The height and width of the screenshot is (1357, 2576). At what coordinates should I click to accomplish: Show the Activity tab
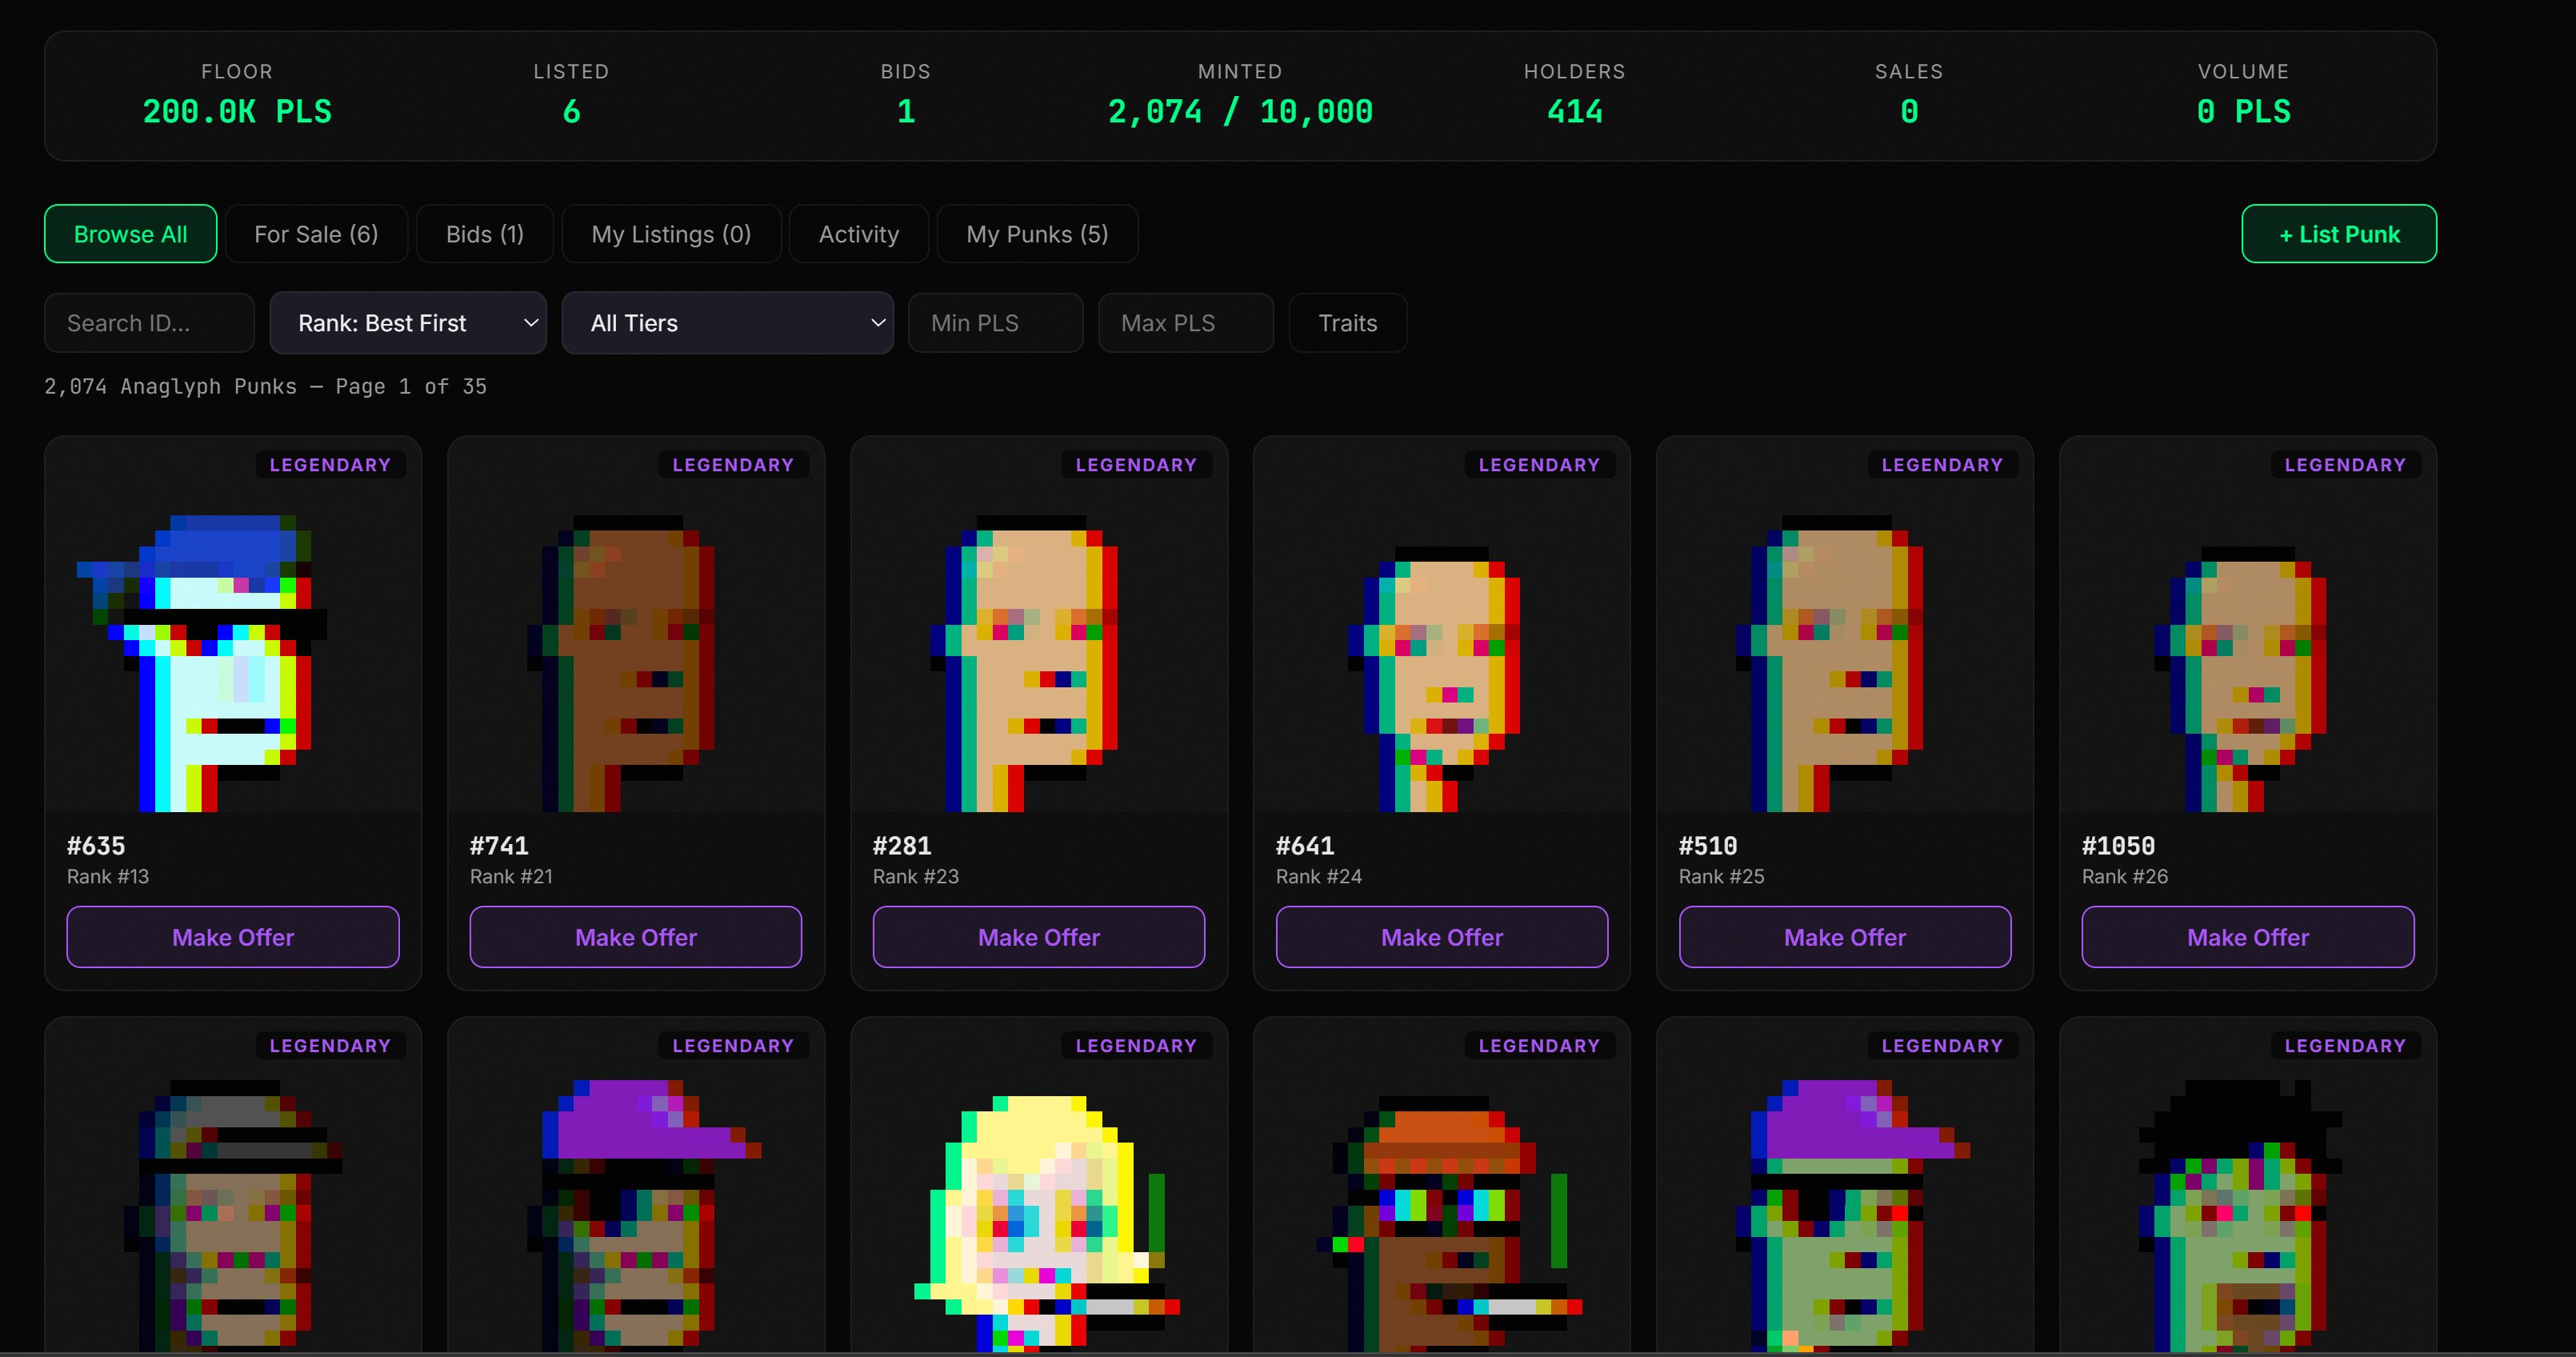[x=858, y=234]
